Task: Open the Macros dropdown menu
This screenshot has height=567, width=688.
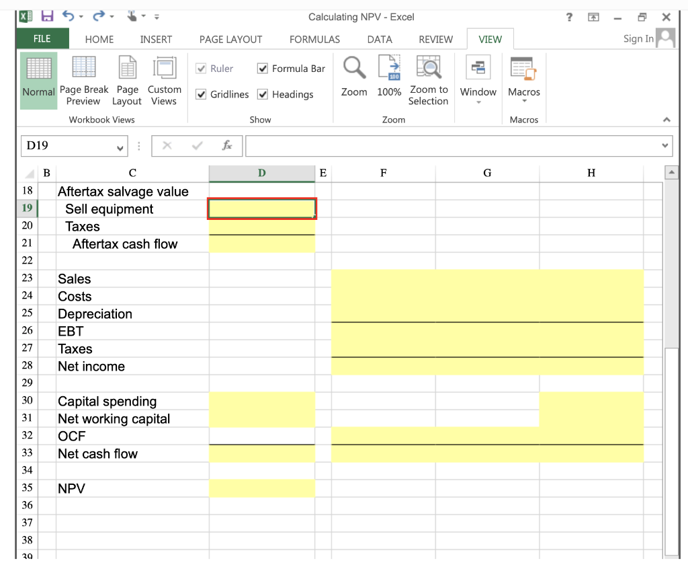Action: pyautogui.click(x=524, y=101)
